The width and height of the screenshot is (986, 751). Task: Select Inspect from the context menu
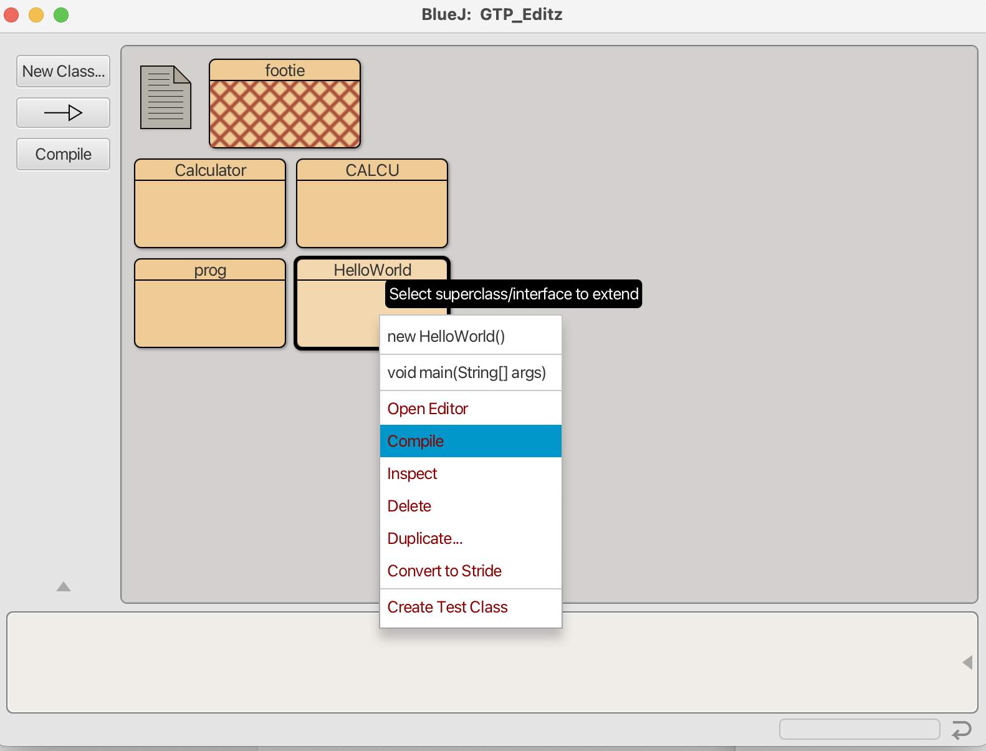[x=471, y=473]
